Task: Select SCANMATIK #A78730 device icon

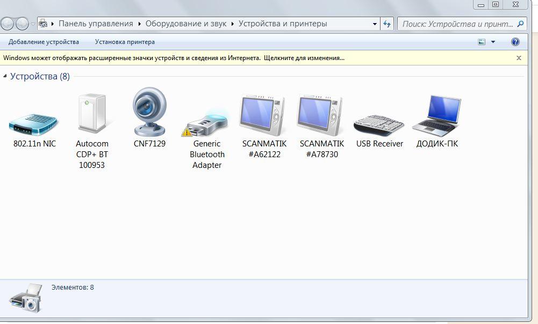Action: 321,115
